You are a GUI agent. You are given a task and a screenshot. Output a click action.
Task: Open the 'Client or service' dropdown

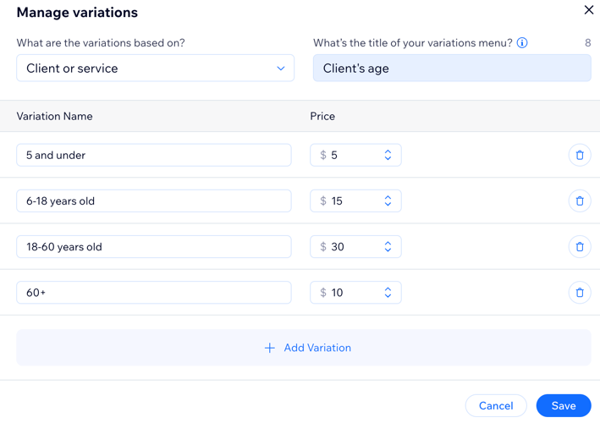[x=156, y=68]
